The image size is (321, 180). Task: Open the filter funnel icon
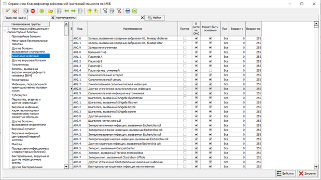tap(105, 11)
